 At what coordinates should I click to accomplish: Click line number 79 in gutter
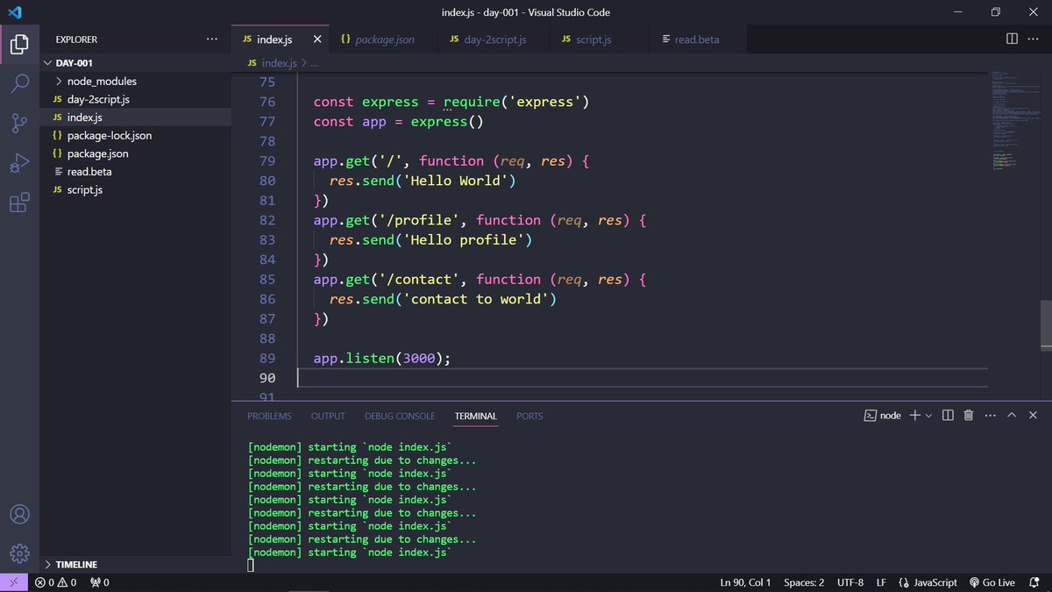266,160
